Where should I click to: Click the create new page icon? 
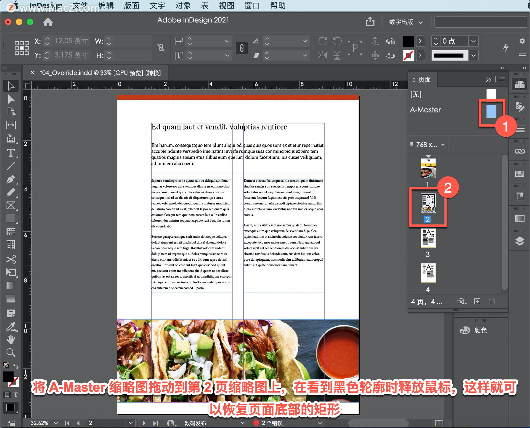477,301
